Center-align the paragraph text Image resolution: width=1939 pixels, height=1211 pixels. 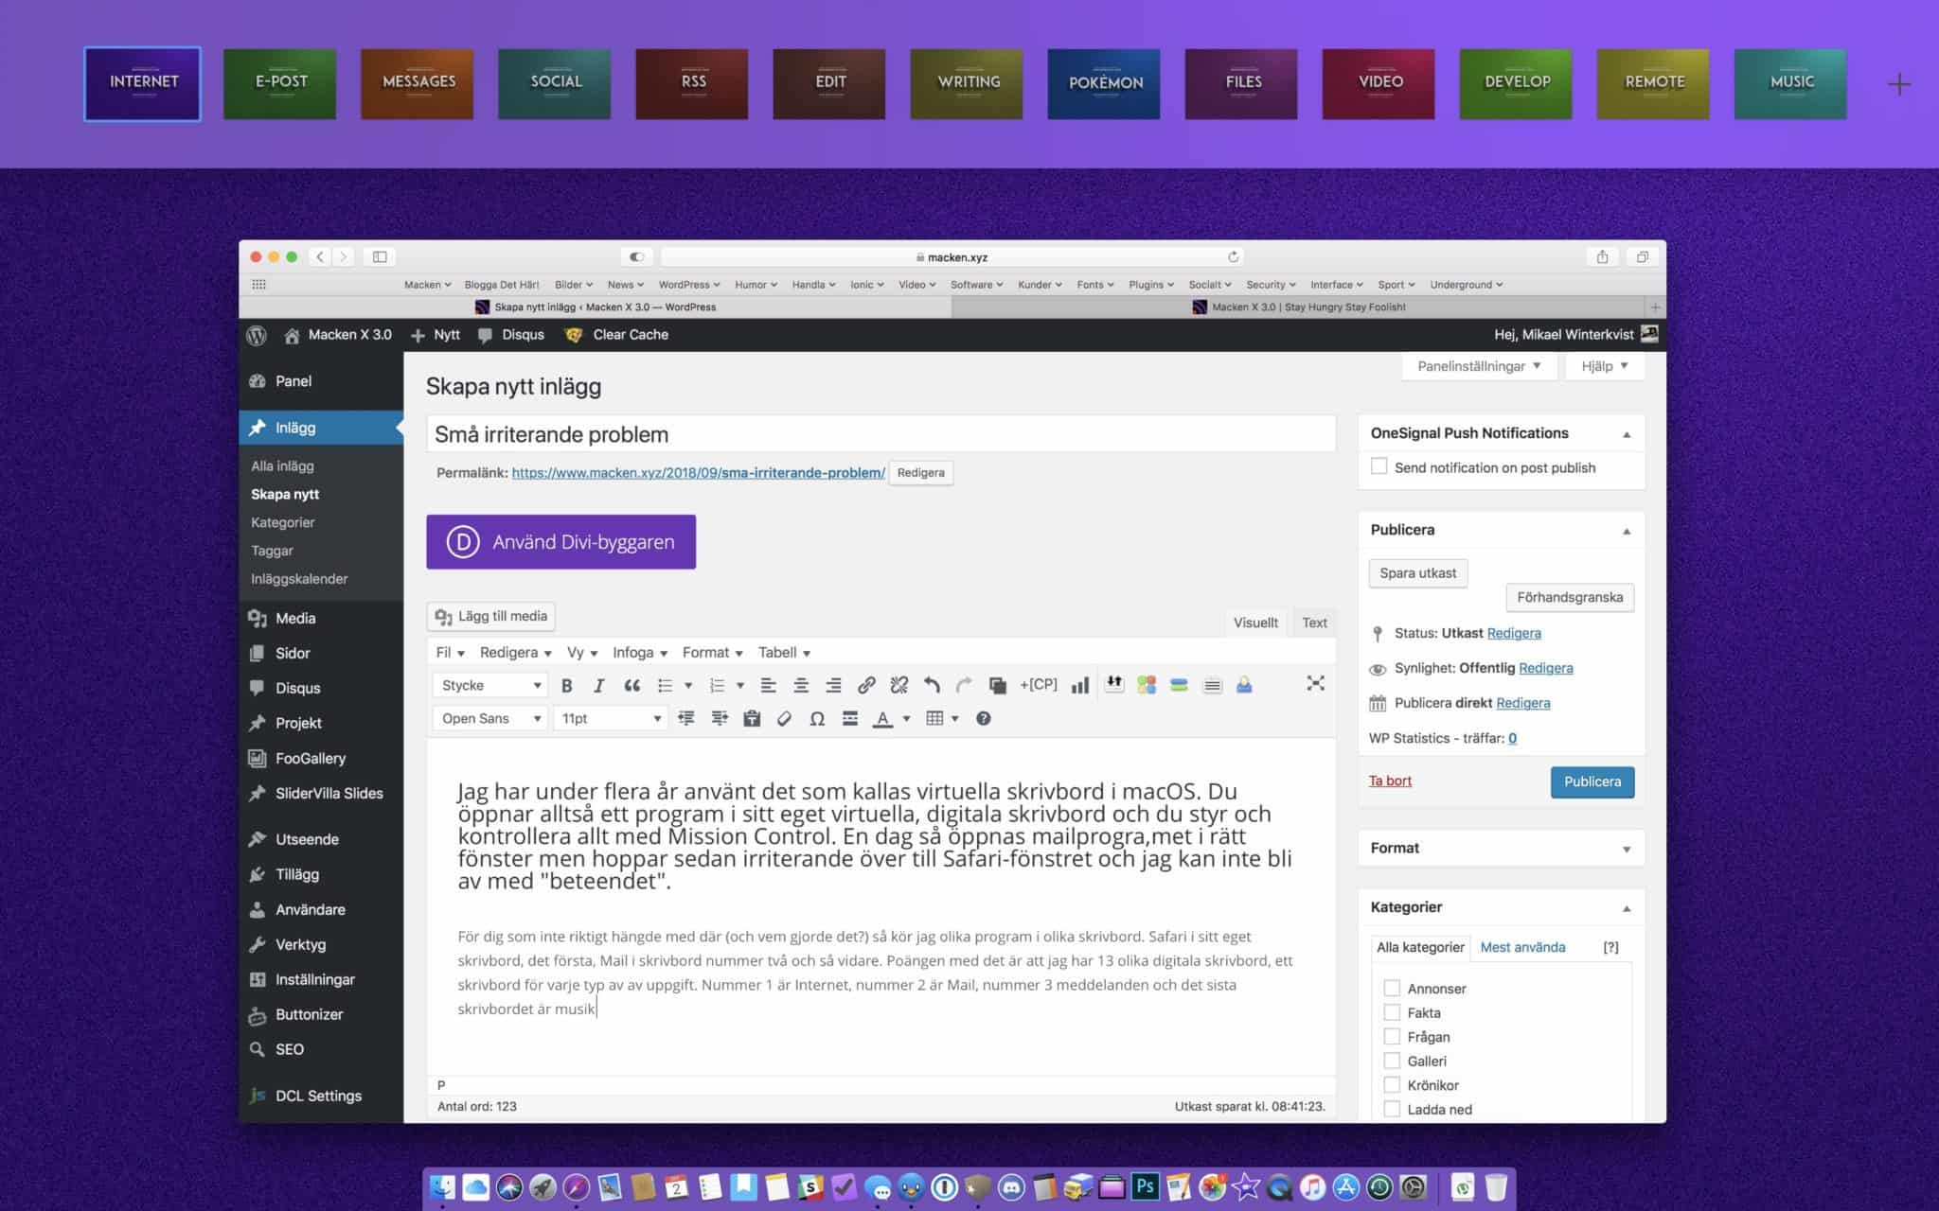coord(800,686)
